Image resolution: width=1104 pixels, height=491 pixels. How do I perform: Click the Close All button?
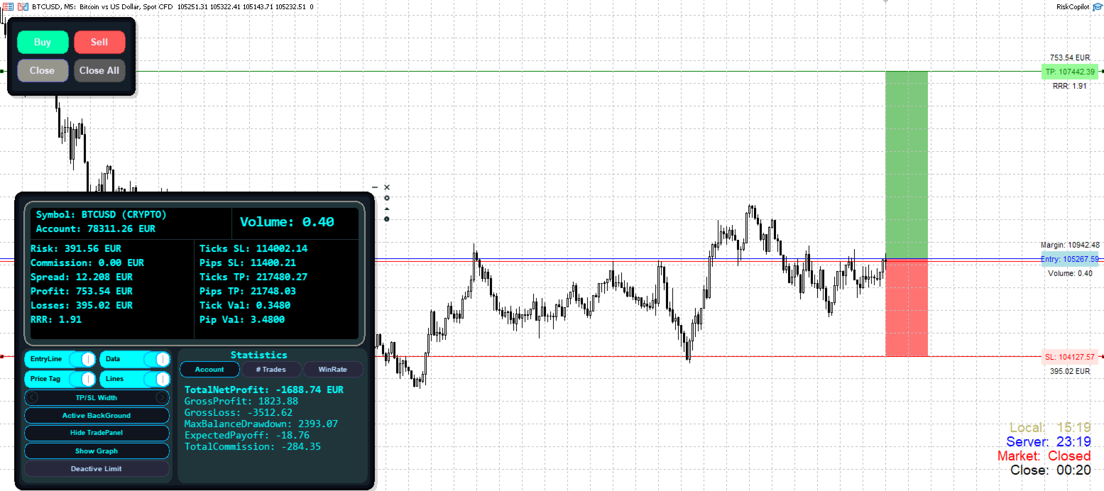coord(99,70)
